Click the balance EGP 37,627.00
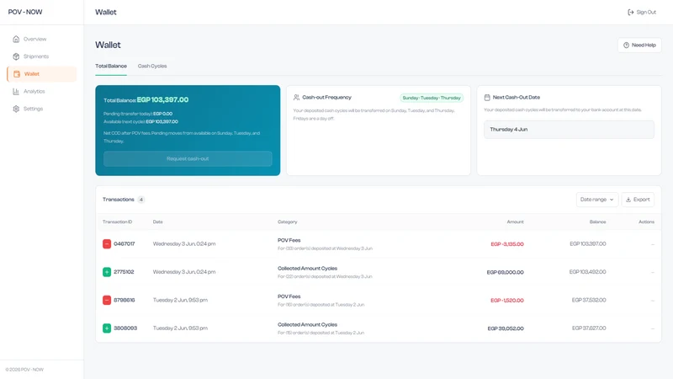This screenshot has width=673, height=379. pos(589,328)
